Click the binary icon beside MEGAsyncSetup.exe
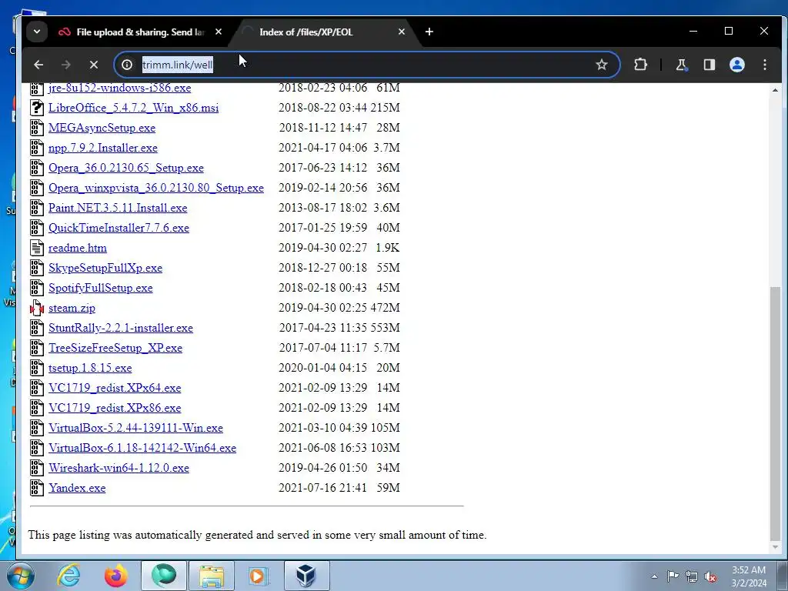 (37, 128)
